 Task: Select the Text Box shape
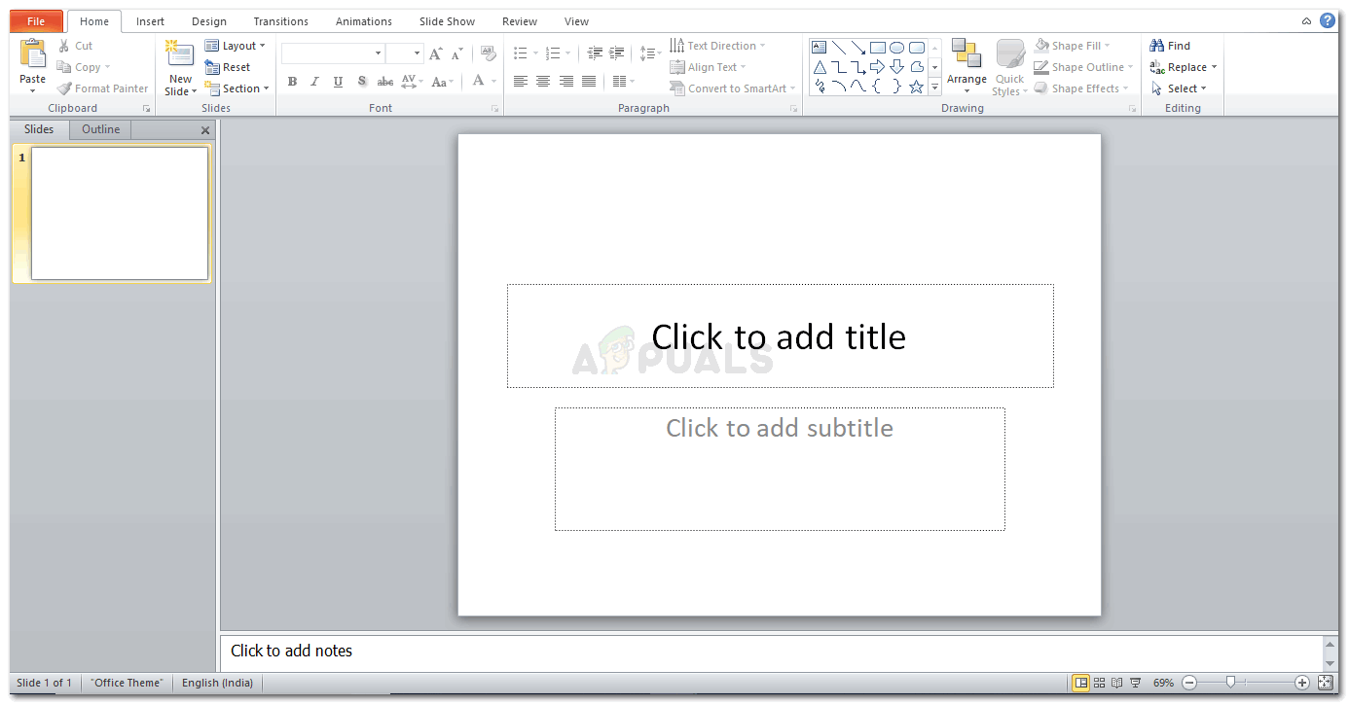819,47
